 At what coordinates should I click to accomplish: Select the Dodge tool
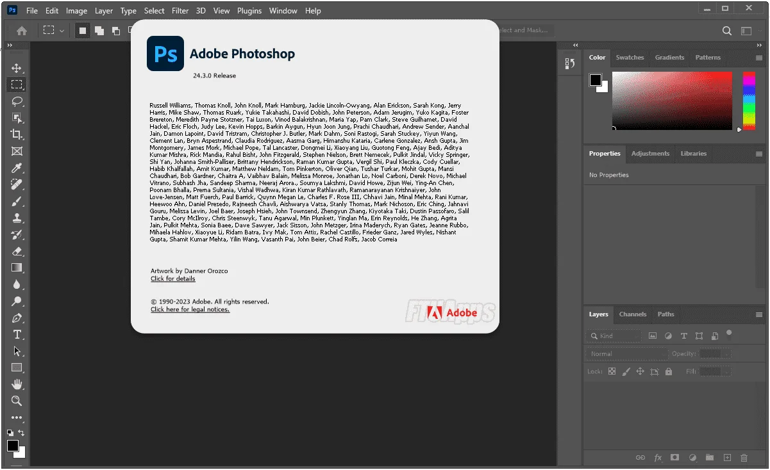click(17, 301)
